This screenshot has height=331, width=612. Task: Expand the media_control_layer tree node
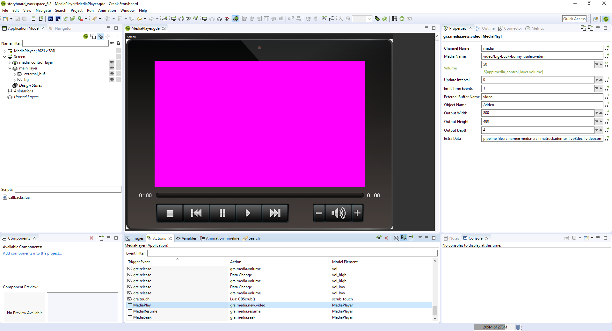(x=10, y=63)
